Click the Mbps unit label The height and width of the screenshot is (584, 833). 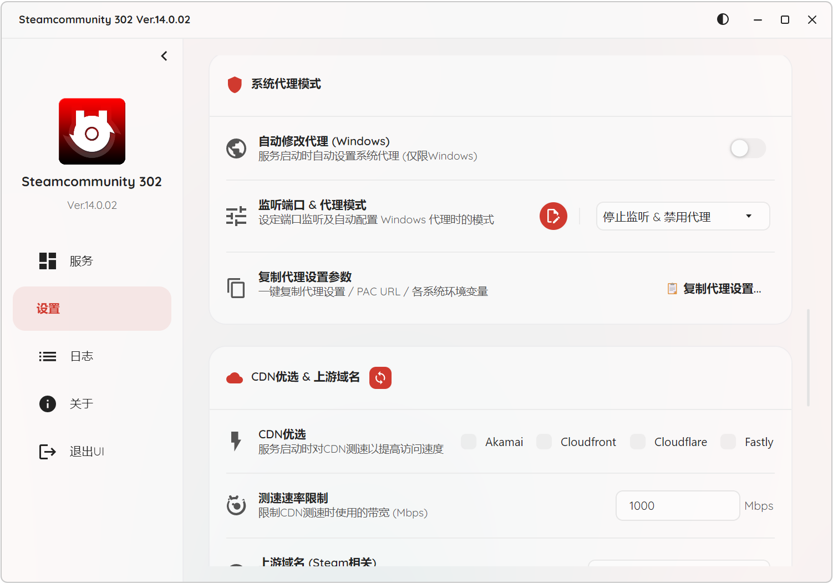tap(759, 506)
